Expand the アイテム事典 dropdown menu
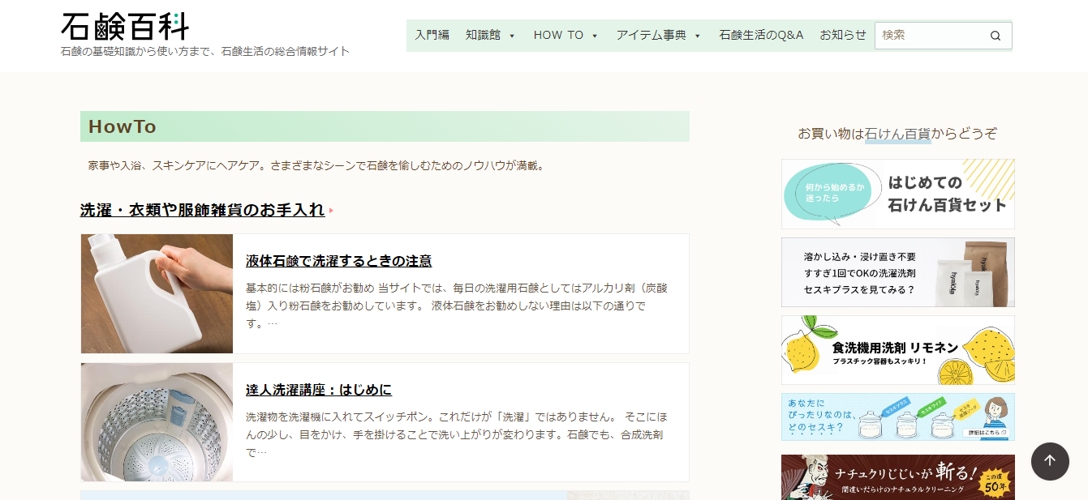 pyautogui.click(x=698, y=36)
